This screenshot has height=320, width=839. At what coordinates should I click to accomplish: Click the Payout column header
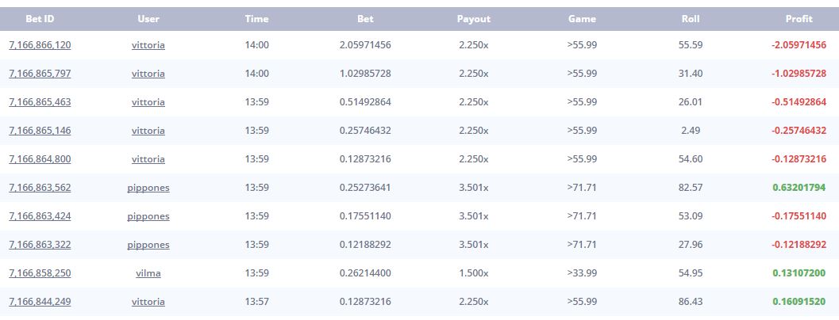pos(474,19)
